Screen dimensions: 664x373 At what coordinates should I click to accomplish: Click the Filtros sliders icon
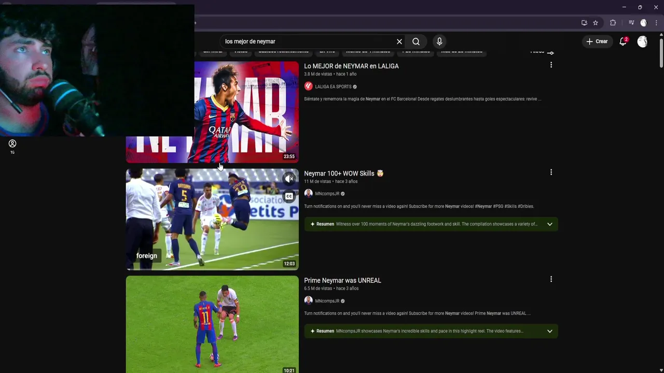coord(550,52)
